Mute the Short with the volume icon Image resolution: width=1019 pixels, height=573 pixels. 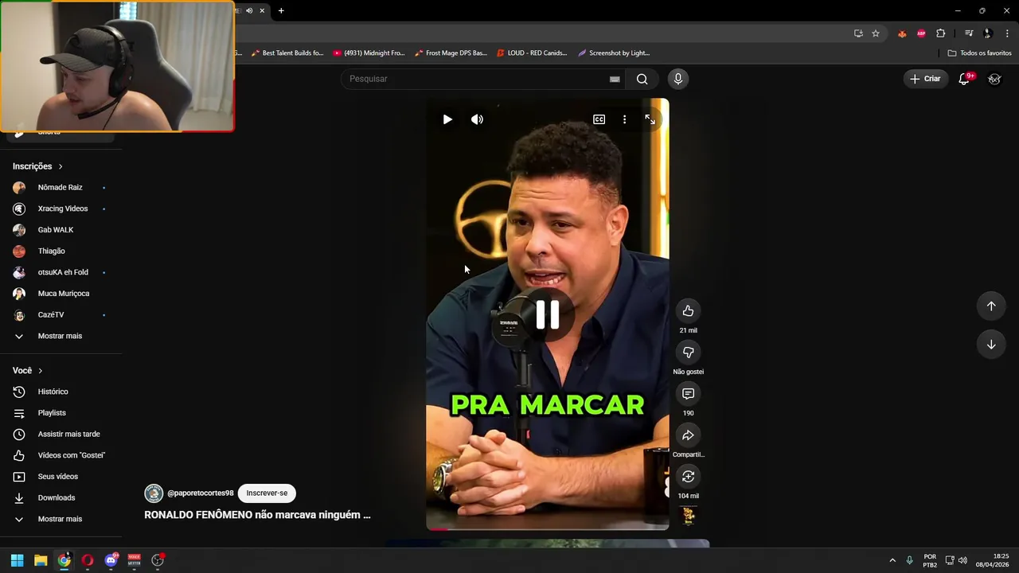[x=477, y=119]
